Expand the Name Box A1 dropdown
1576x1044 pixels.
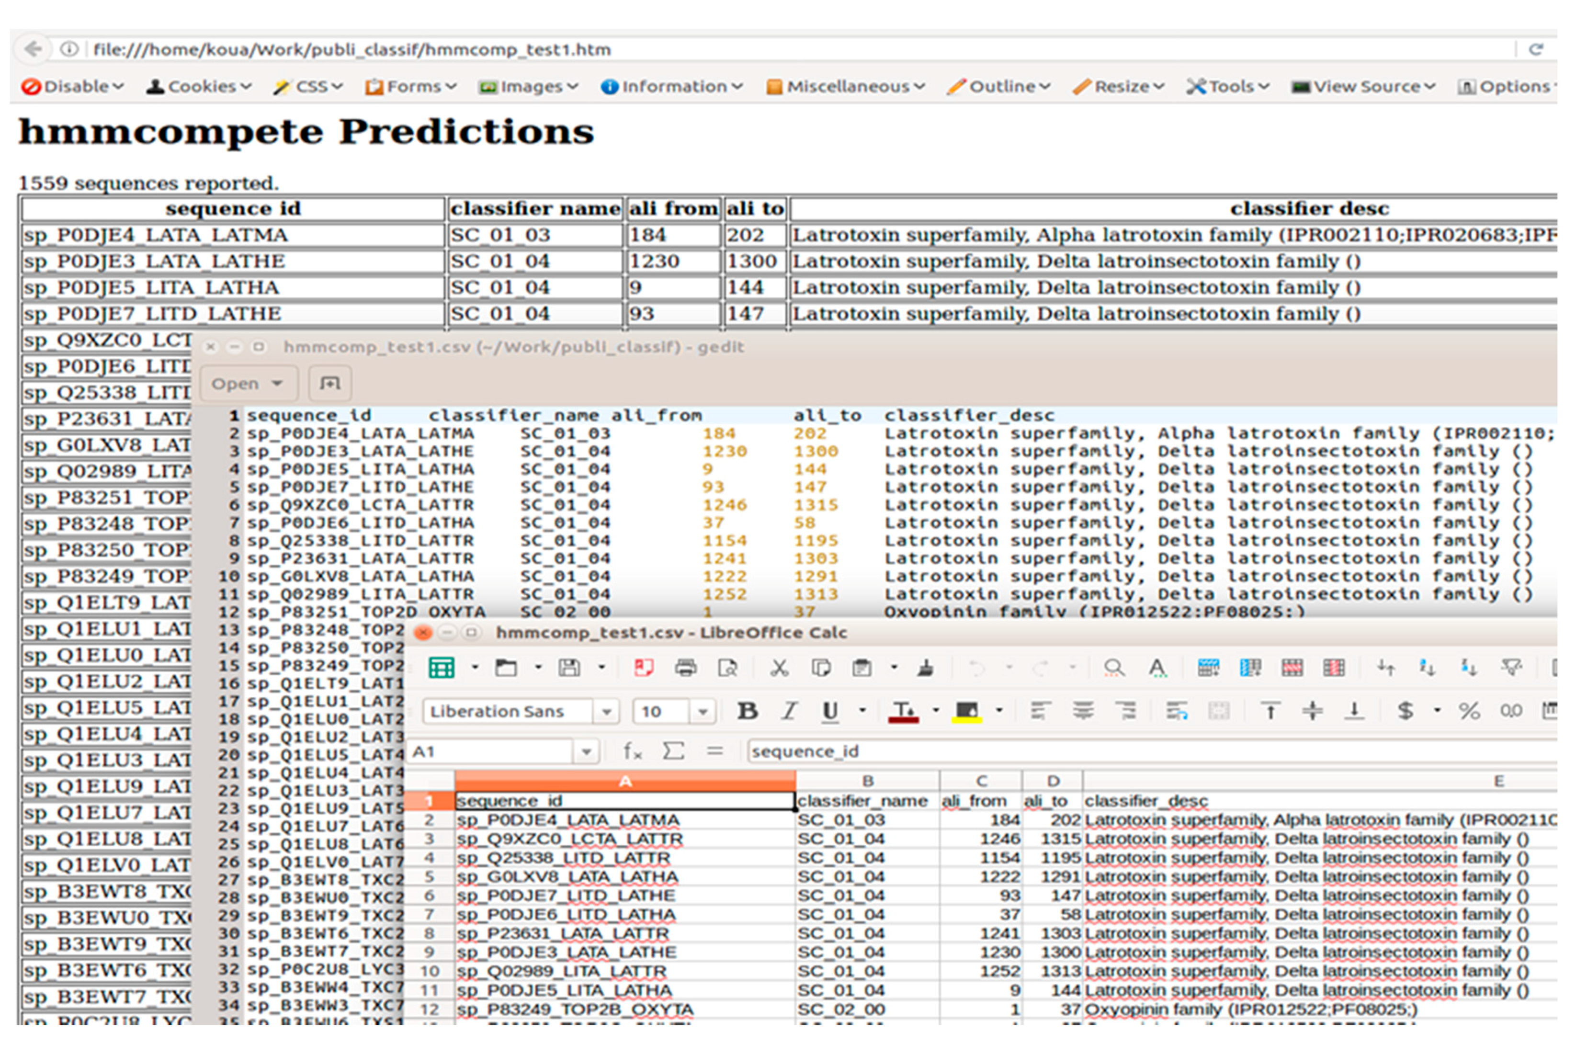tap(586, 752)
